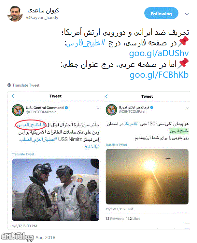
Task: Click verified badge beside U.S. Central Command
Action: pos(66,108)
